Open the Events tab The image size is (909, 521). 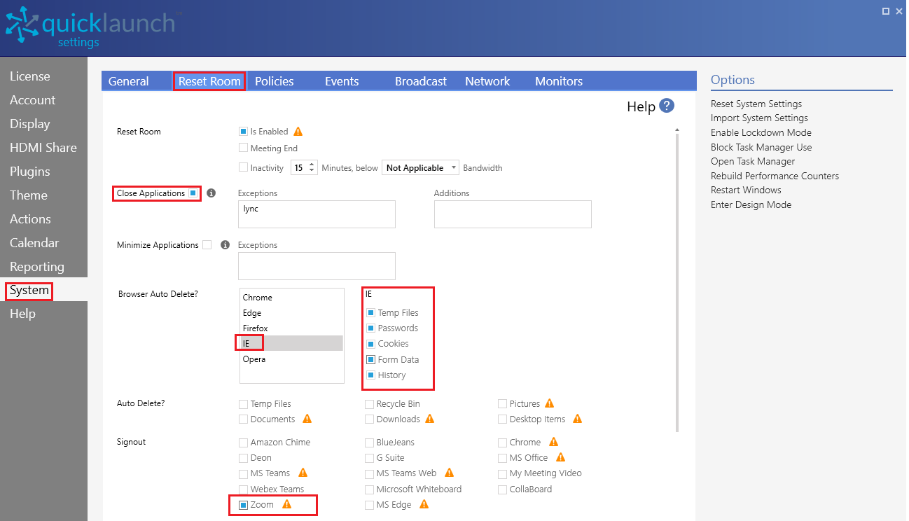coord(342,81)
